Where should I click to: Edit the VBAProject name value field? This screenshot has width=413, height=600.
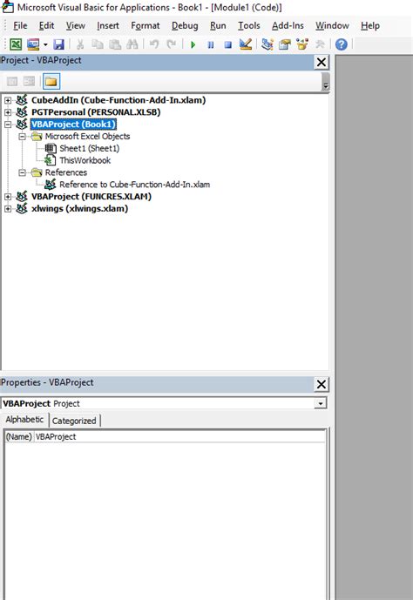click(x=179, y=437)
